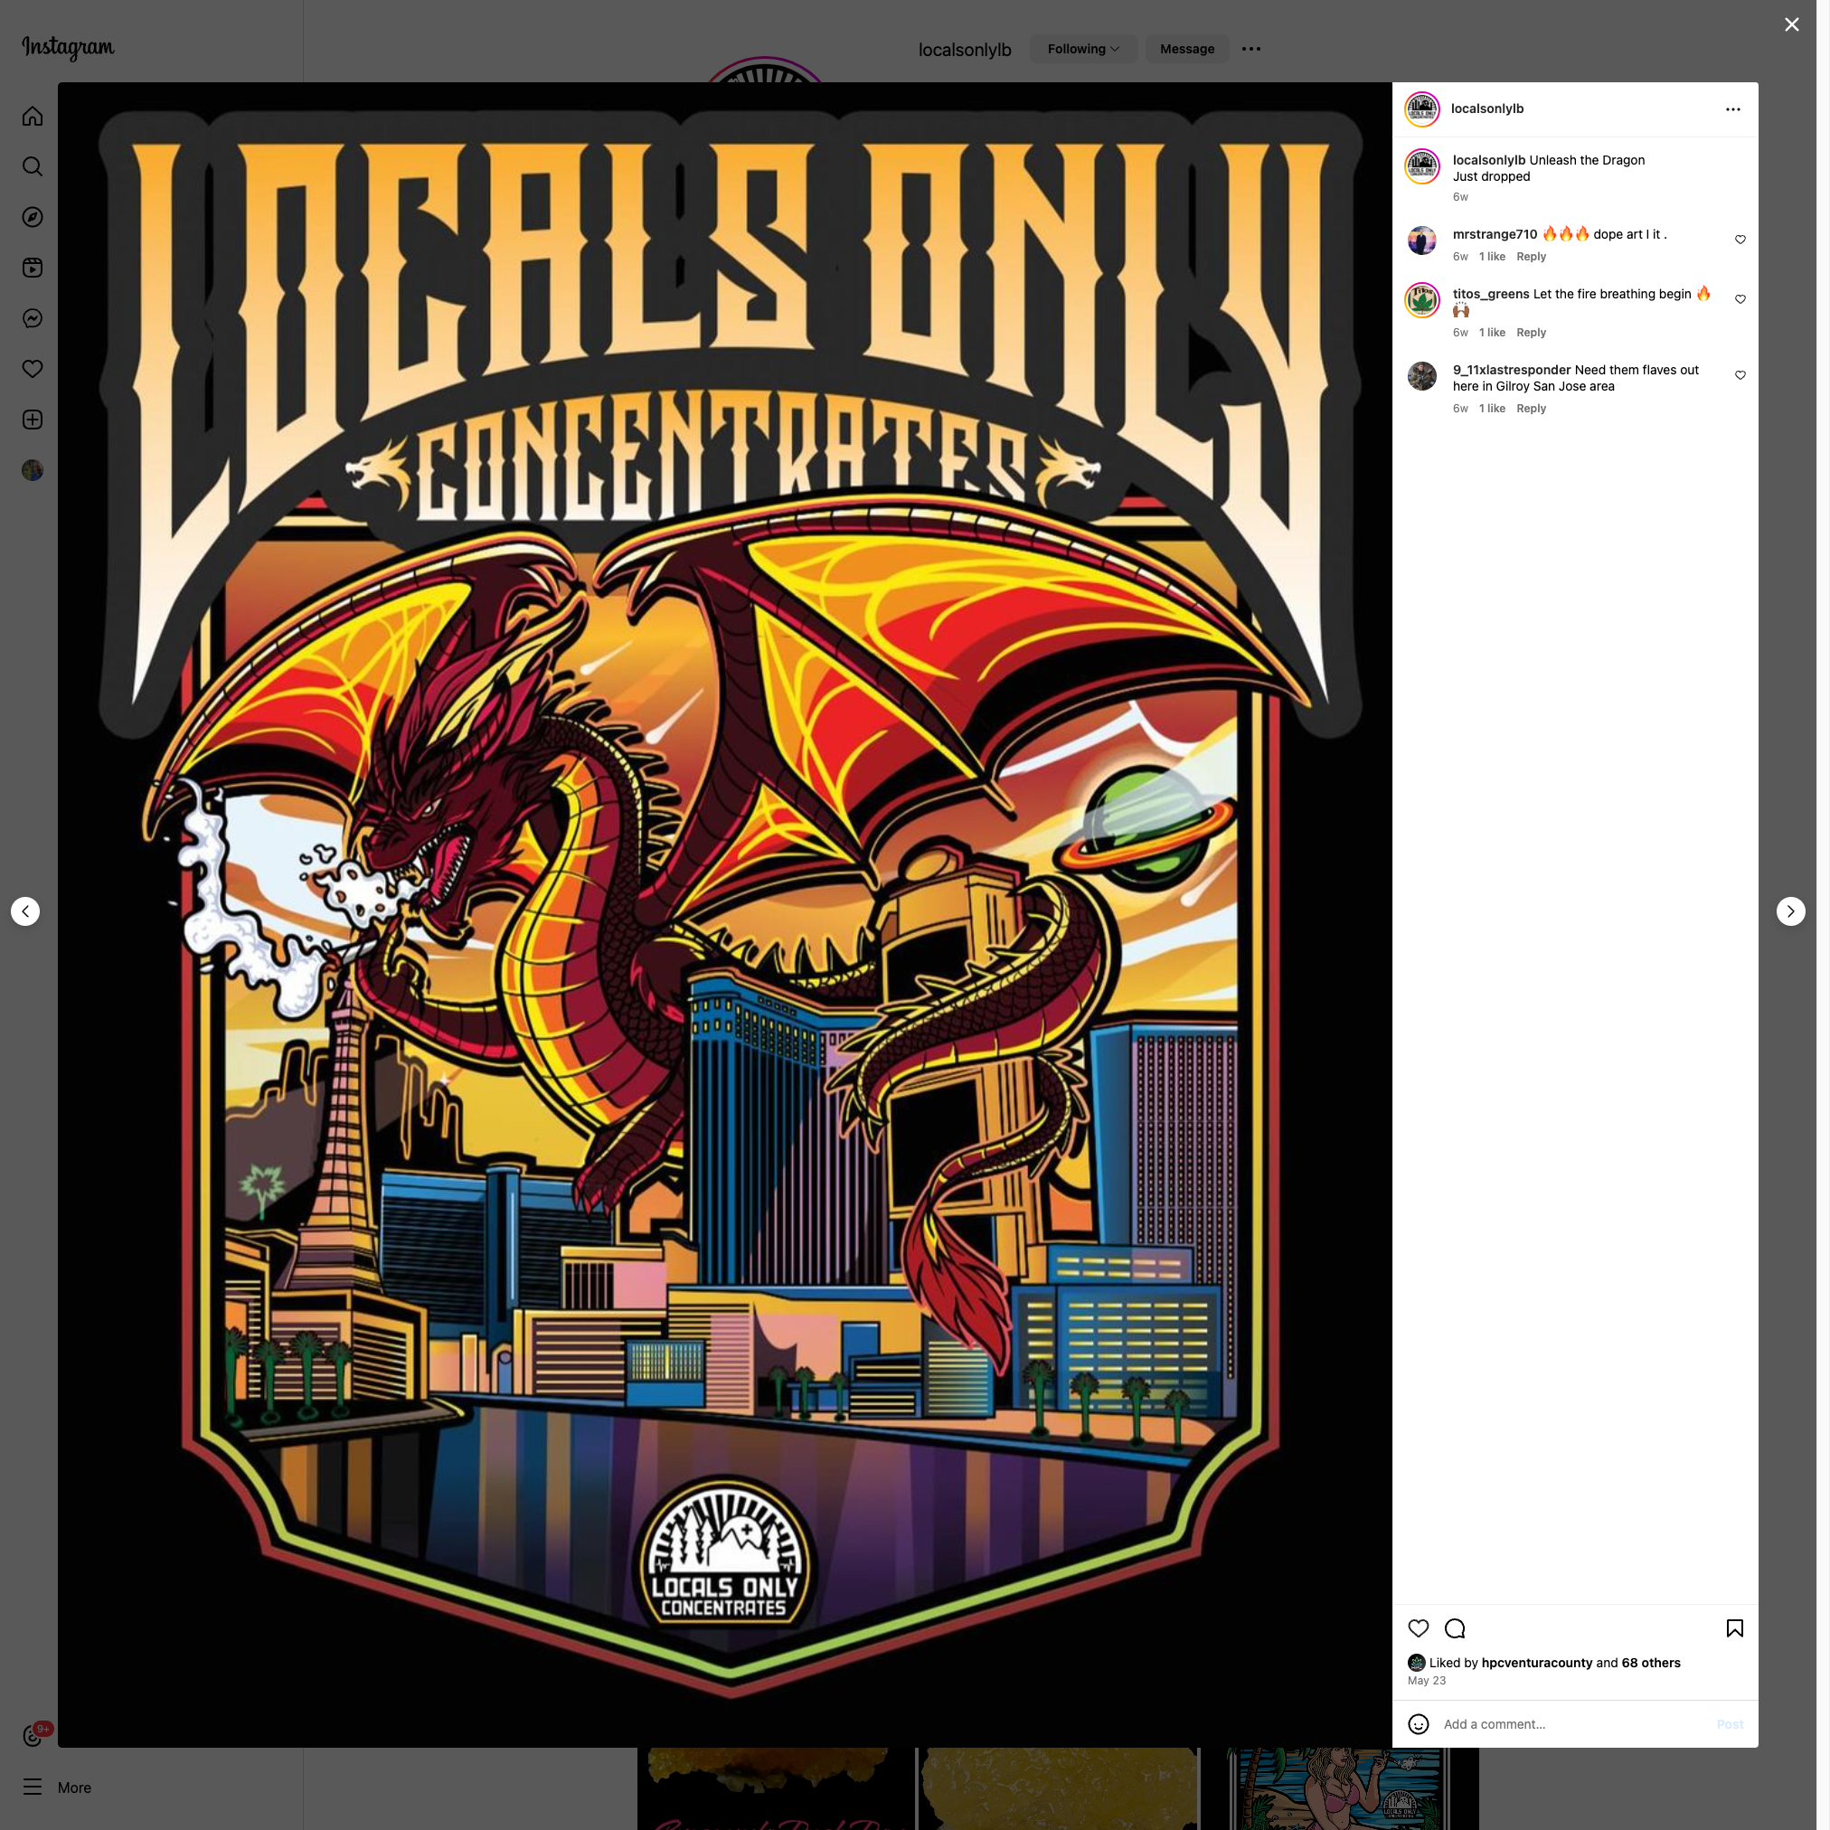Click the comment bubble icon

pyautogui.click(x=1455, y=1628)
